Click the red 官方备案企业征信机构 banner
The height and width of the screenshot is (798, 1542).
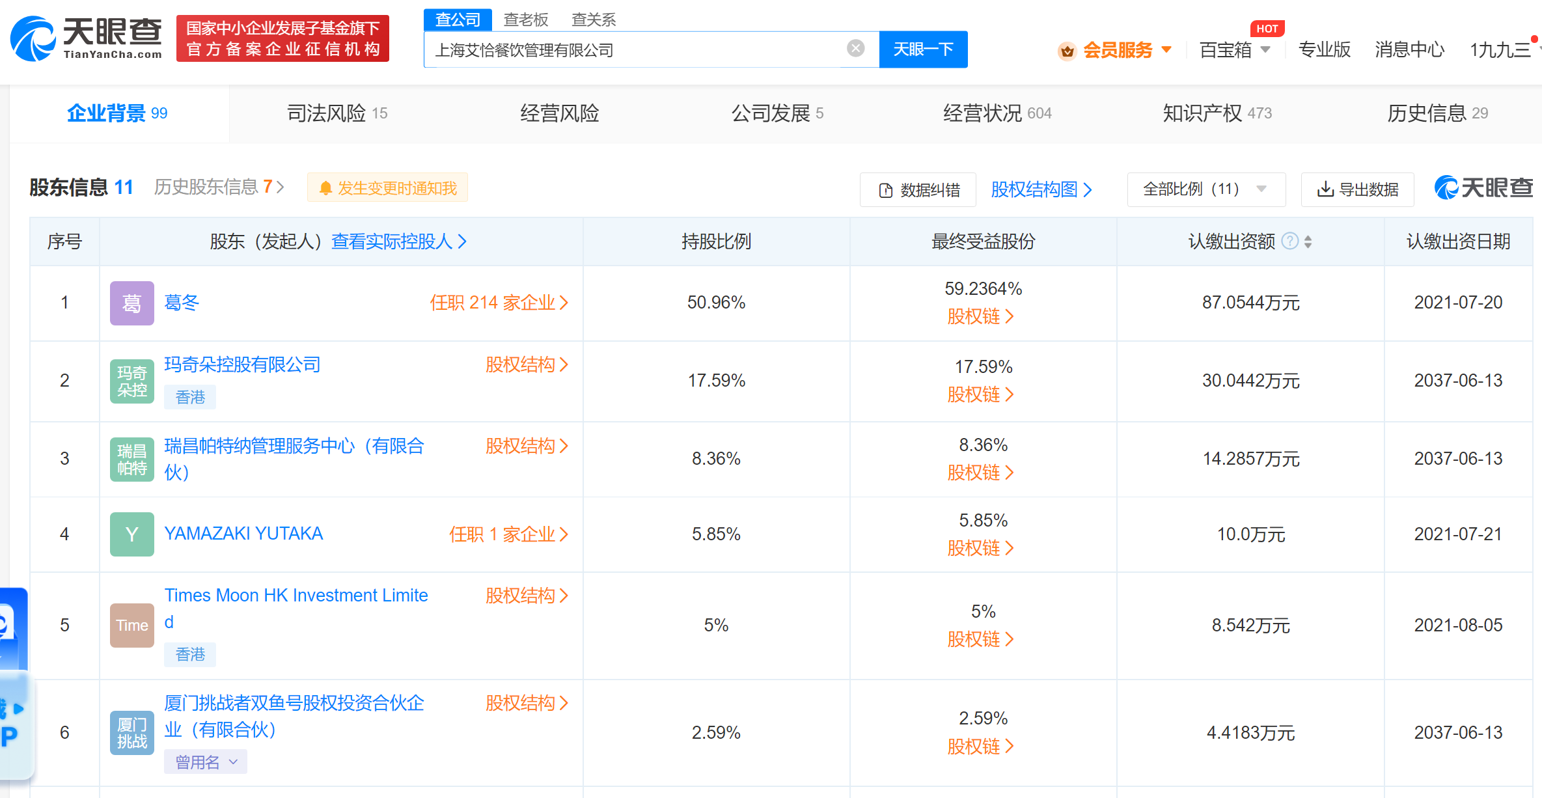[282, 38]
